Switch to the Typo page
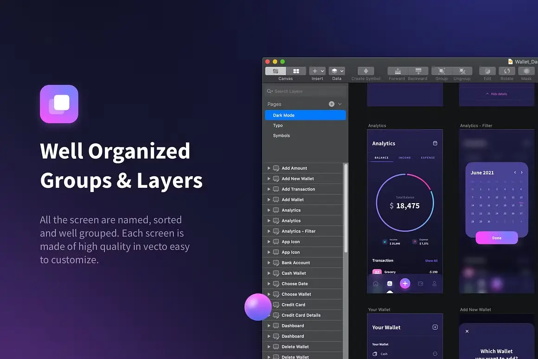Image resolution: width=538 pixels, height=359 pixels. coord(277,125)
